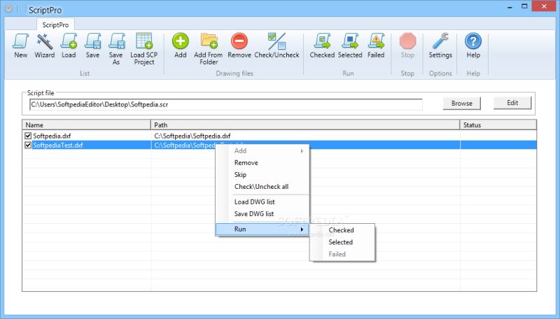This screenshot has width=560, height=319.
Task: Open Help from ribbon
Action: pos(473,45)
